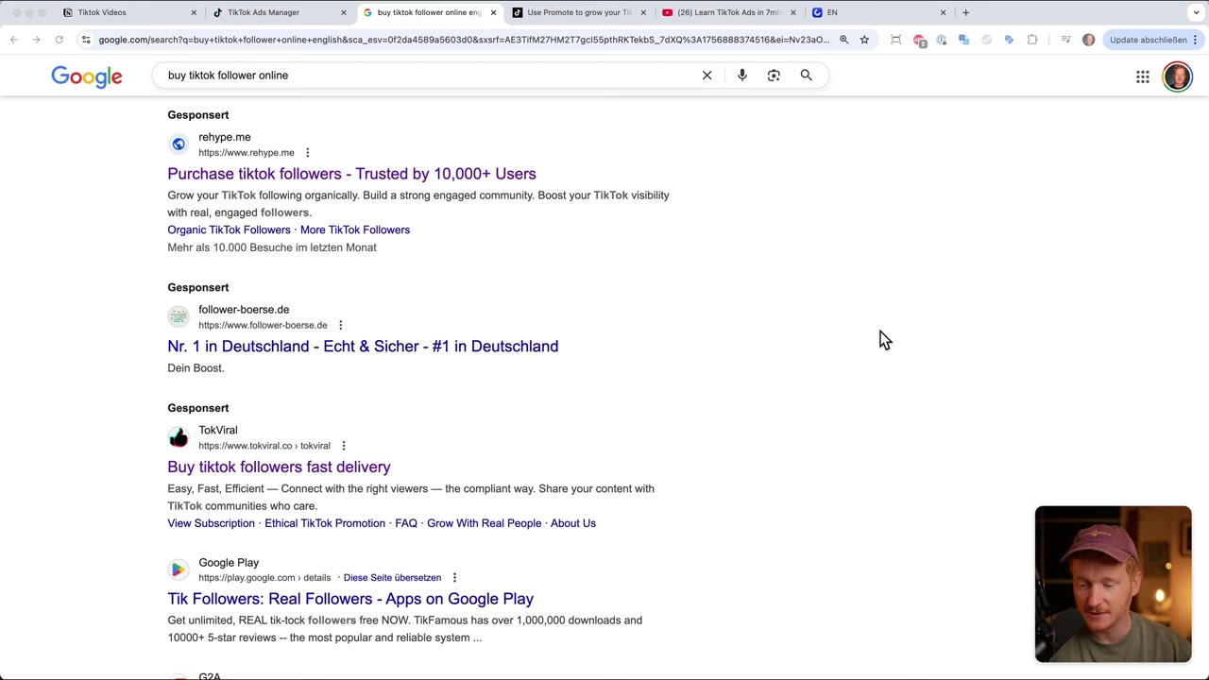Open 'Tik Followers: Real Followers - Apps on Google Play'
This screenshot has width=1209, height=680.
[x=350, y=599]
